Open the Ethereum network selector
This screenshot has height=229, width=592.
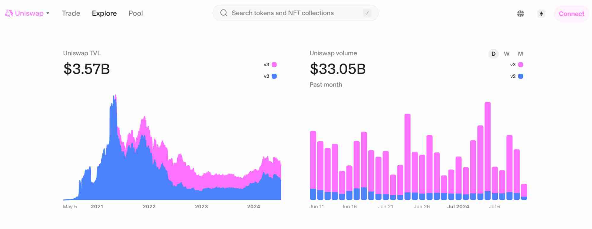(x=541, y=14)
